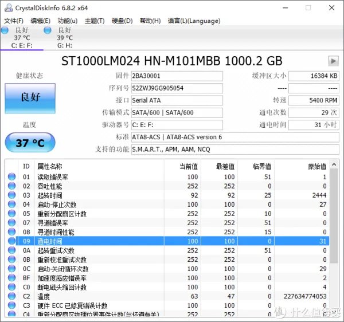Click the serial number field S2ZWJ9GG905054

pyautogui.click(x=177, y=88)
